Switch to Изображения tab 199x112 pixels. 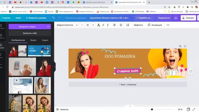point(18,40)
